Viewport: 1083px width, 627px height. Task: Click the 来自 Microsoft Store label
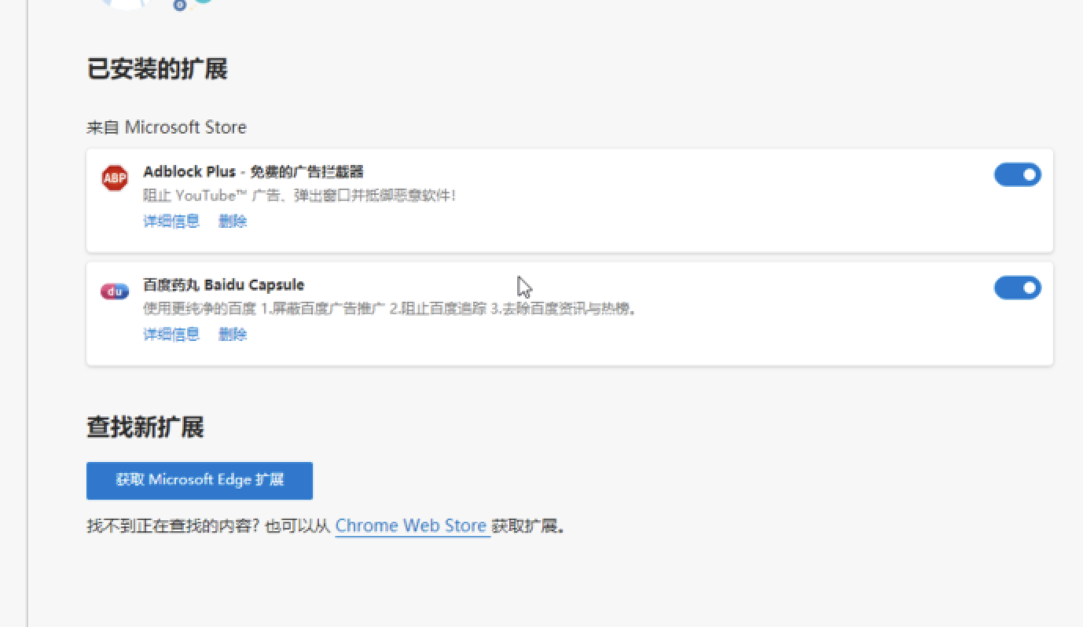pos(166,127)
